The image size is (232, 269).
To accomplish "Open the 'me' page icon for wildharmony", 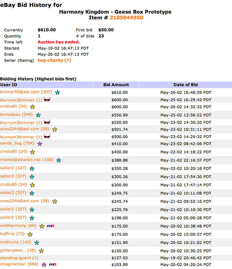I will [51, 226].
